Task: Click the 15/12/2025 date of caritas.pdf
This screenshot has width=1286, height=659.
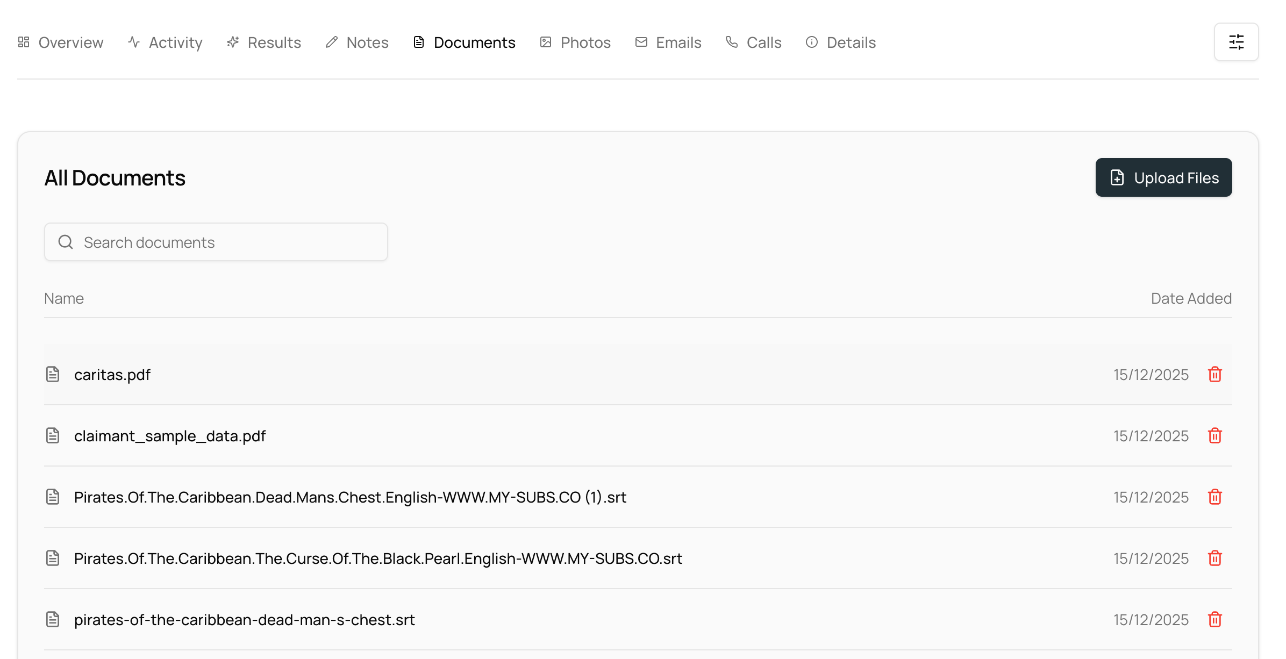Action: (1151, 375)
